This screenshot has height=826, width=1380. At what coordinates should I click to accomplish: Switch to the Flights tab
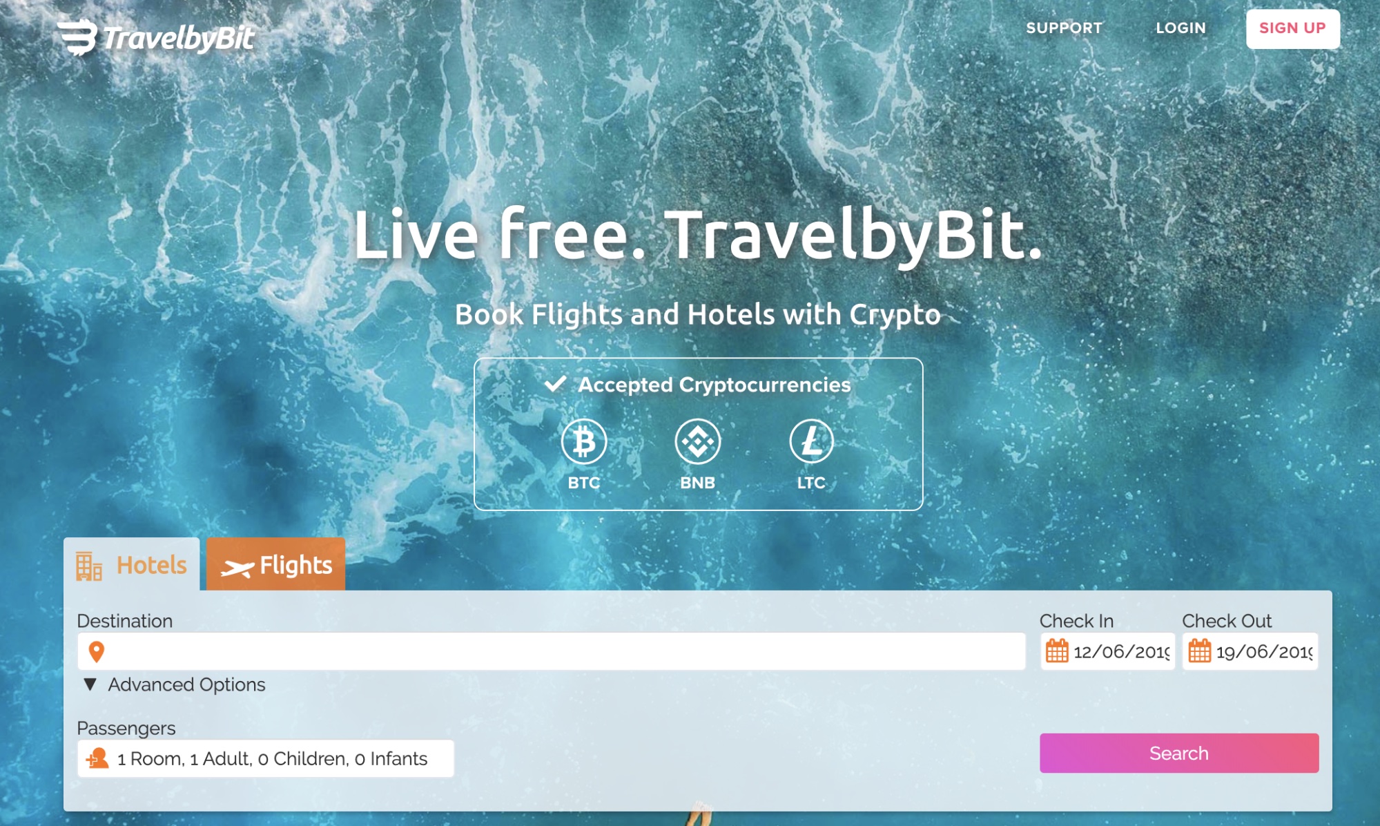point(275,564)
